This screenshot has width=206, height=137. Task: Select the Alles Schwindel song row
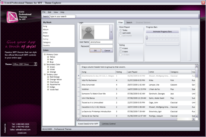pos(138,85)
